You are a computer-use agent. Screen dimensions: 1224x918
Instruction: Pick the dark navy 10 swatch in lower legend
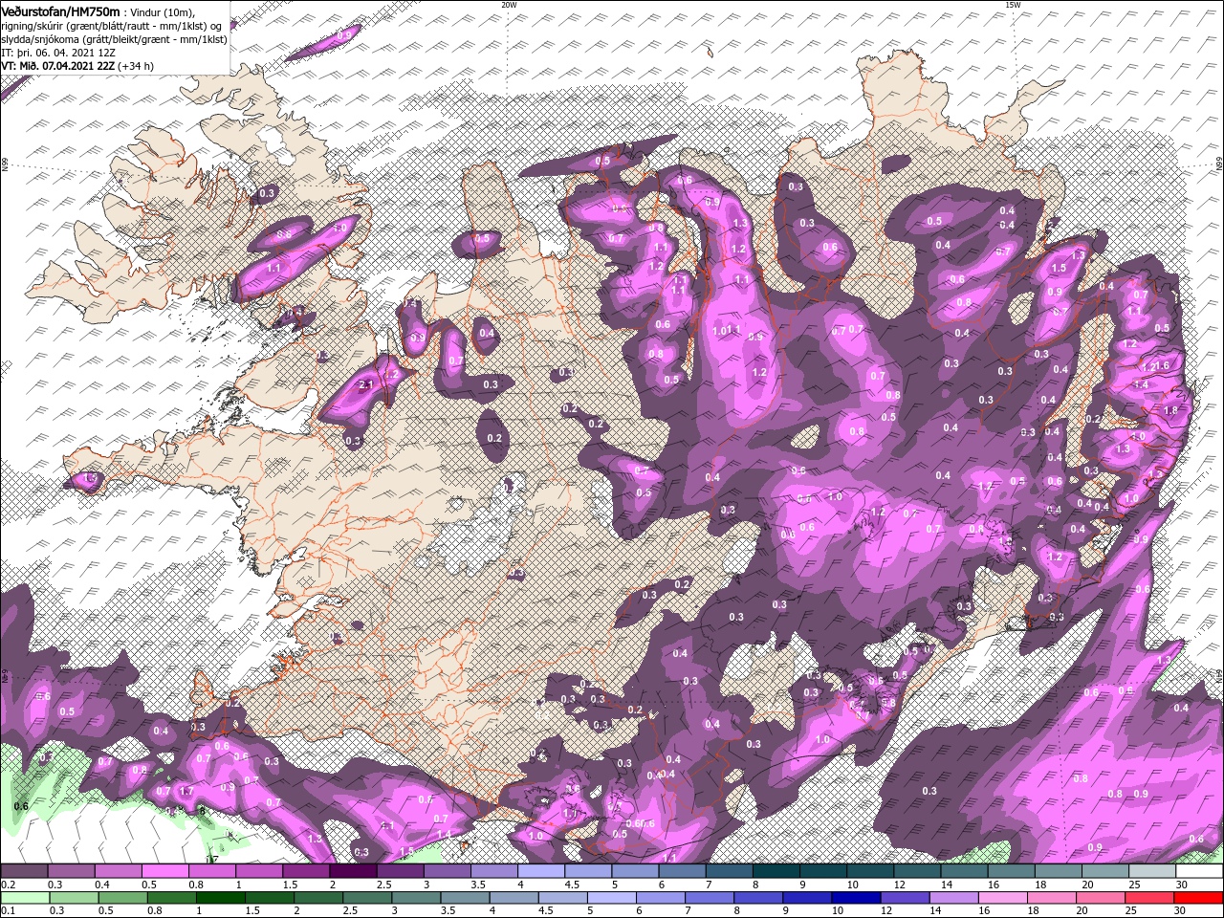(855, 899)
